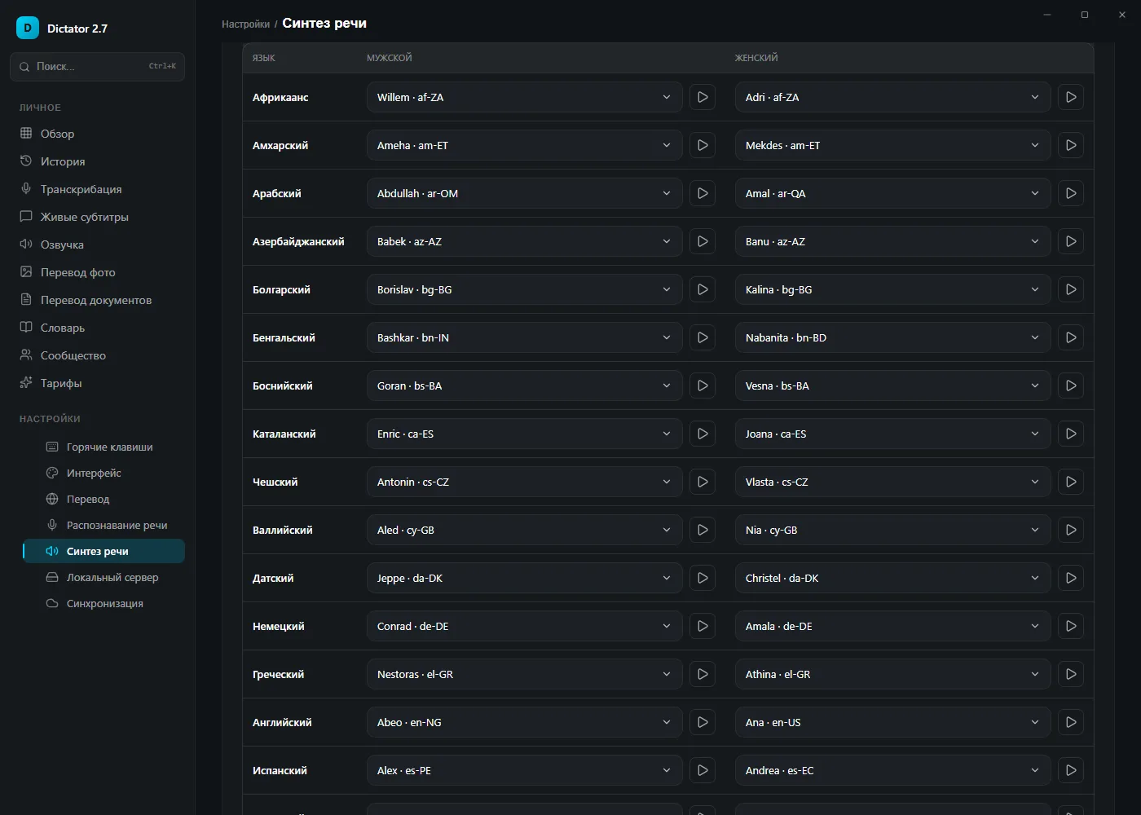The image size is (1141, 815).
Task: Play the Conrad de-DE voice preview
Action: pyautogui.click(x=703, y=626)
